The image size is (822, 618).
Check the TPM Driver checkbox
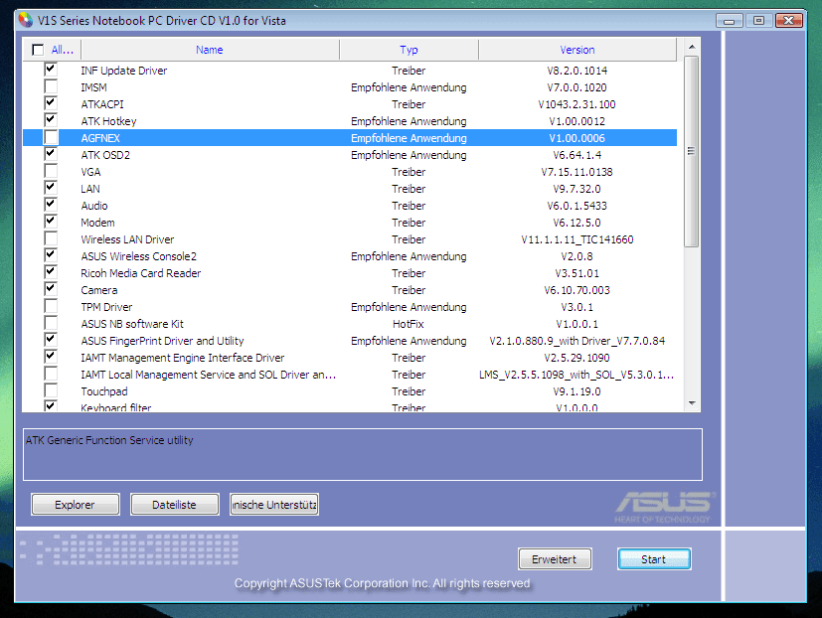point(51,306)
